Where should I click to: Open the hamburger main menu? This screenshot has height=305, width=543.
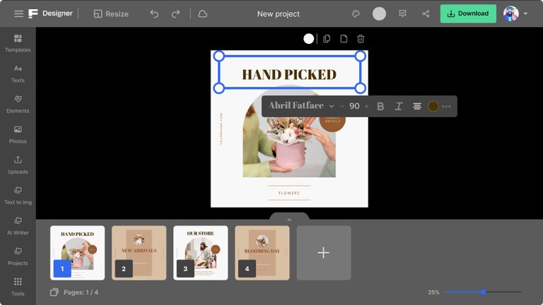click(18, 13)
